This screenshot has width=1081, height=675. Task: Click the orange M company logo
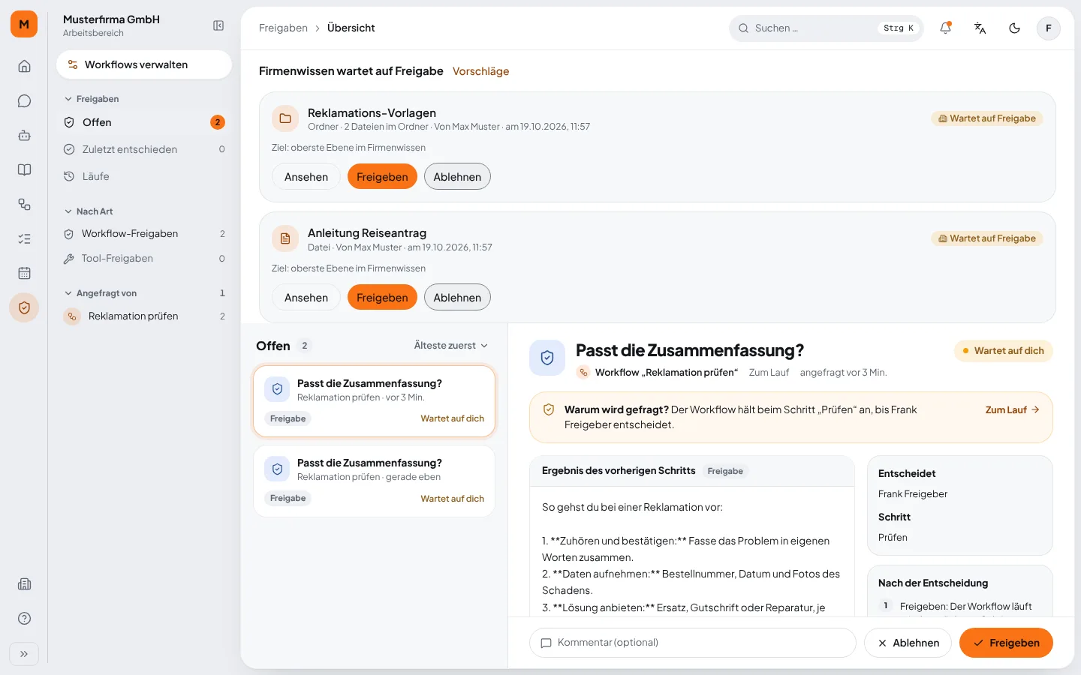pyautogui.click(x=24, y=24)
